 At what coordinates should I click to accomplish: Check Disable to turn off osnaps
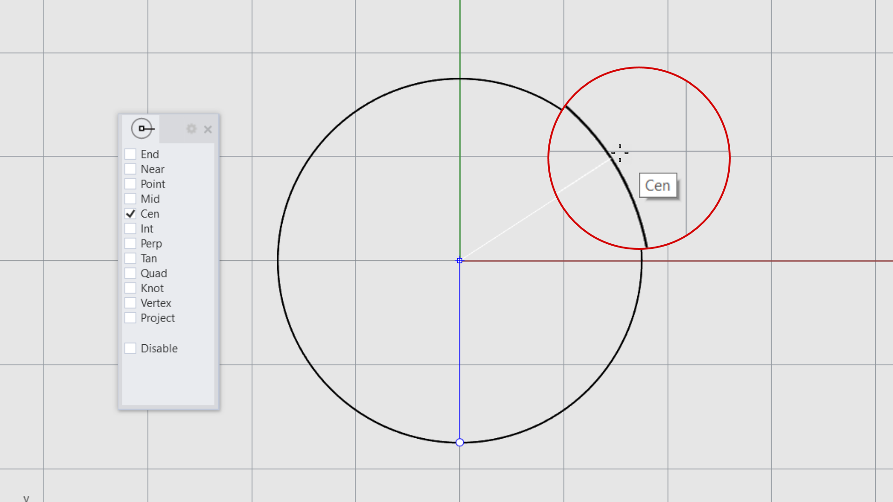[131, 348]
